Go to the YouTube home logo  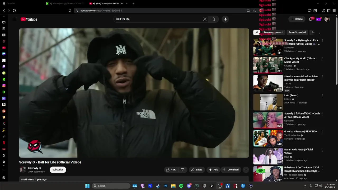(29, 19)
